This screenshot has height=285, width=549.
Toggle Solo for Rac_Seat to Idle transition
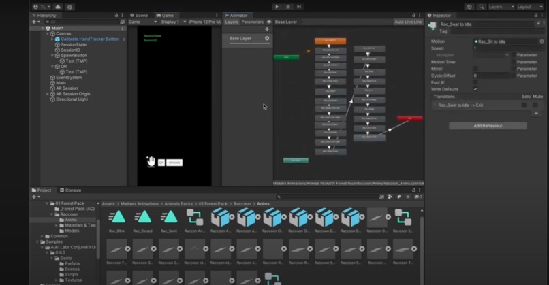click(x=524, y=105)
